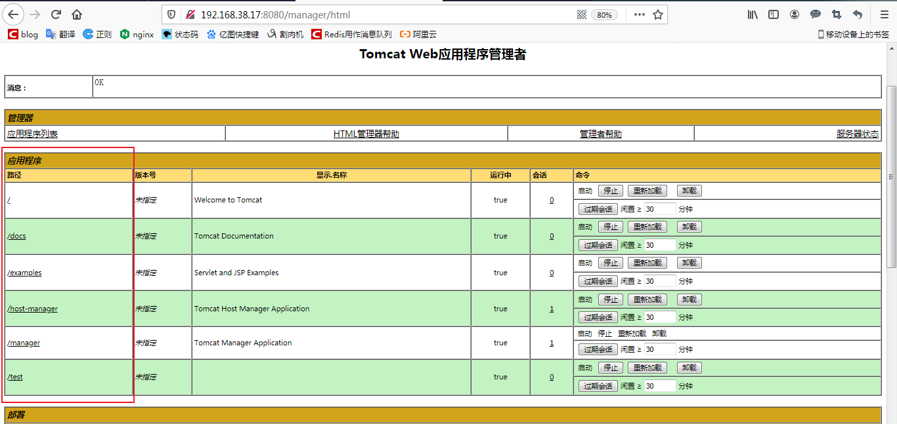Viewport: 897px width, 424px height.
Task: Click the address bar URL
Action: tap(276, 14)
